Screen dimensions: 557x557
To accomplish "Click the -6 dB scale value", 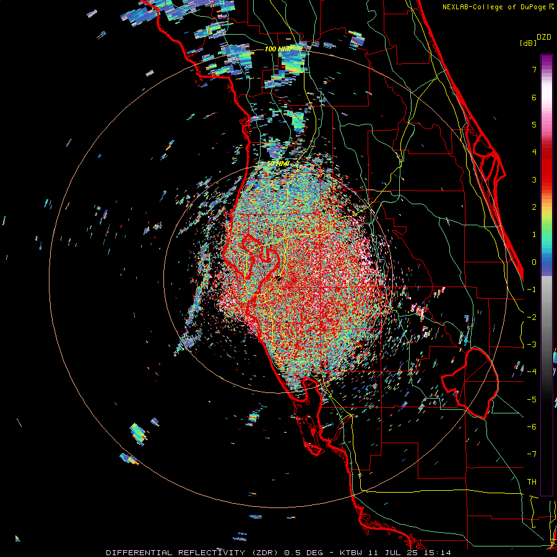I will click(532, 427).
